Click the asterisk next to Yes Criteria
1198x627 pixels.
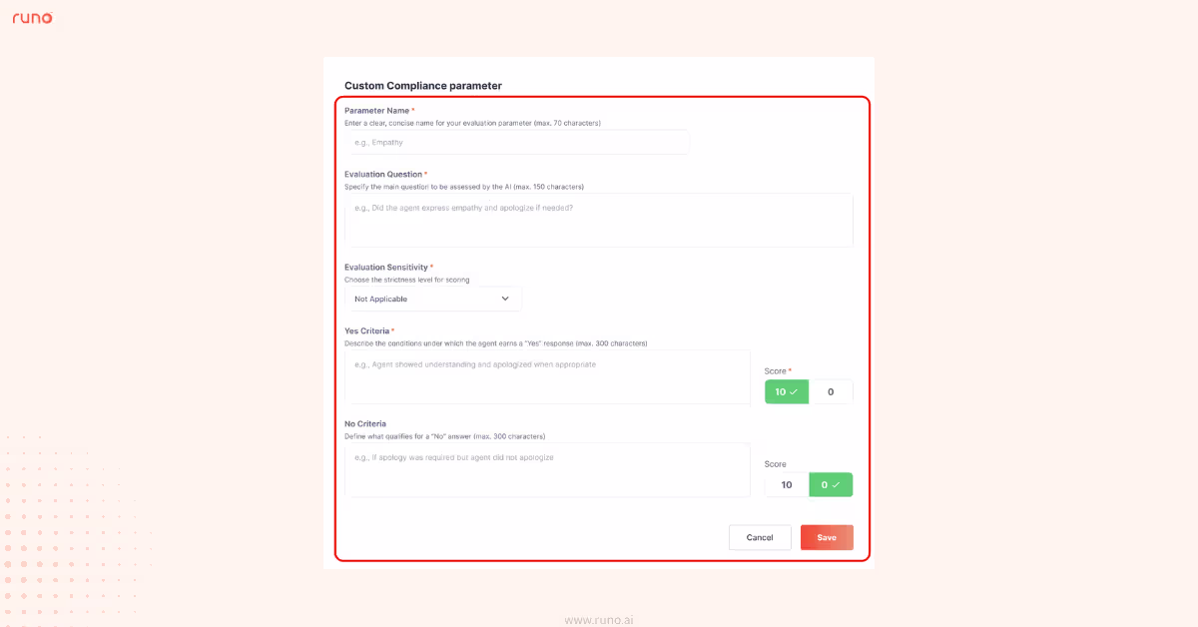(392, 329)
